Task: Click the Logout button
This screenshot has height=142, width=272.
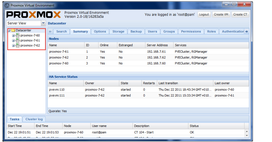Action: pos(204,14)
